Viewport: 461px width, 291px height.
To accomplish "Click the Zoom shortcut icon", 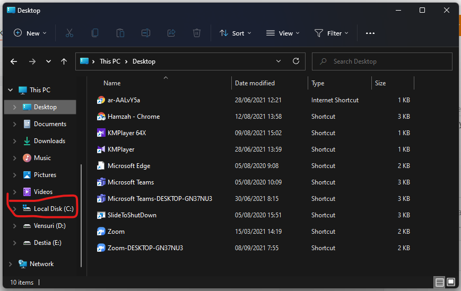I will 101,232.
